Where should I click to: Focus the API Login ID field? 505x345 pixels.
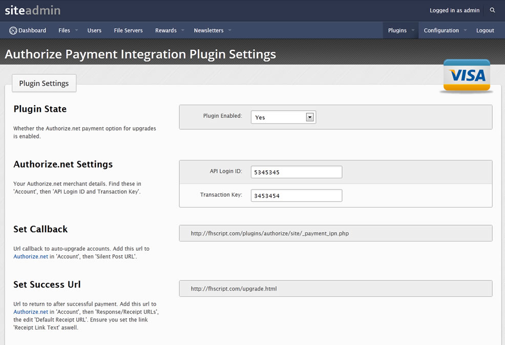pos(297,172)
